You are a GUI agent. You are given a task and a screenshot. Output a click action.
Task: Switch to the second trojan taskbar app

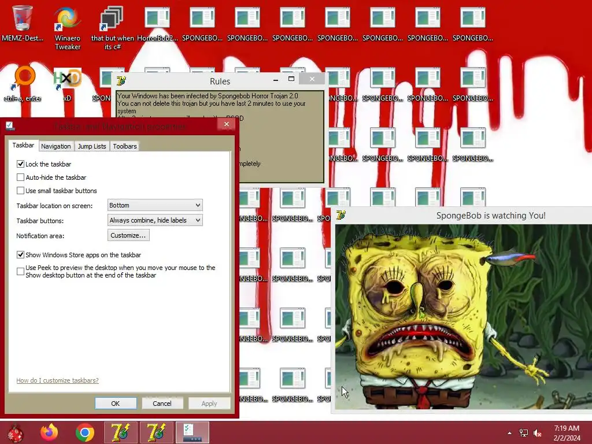(x=156, y=432)
